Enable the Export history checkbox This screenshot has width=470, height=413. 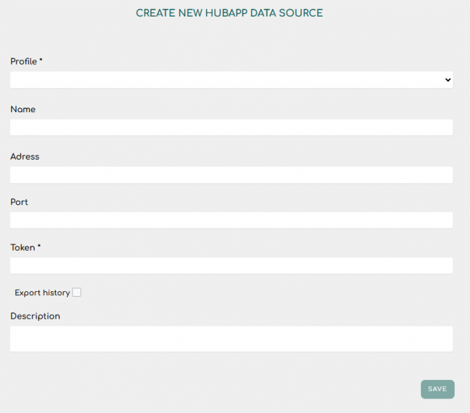tap(76, 293)
